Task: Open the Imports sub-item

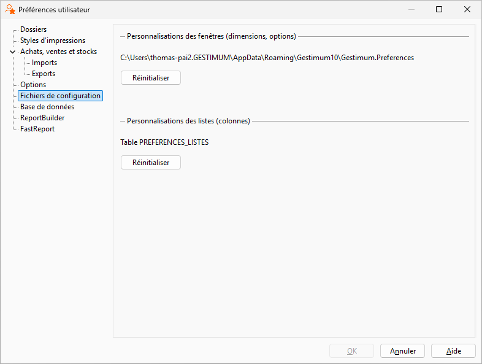Action: click(44, 63)
